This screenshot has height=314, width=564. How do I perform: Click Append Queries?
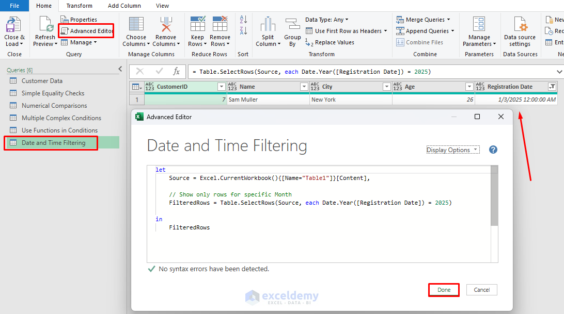point(425,31)
